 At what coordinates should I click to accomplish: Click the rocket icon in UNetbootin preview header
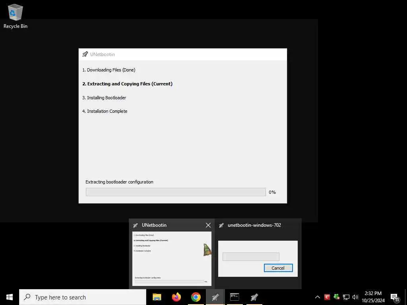click(x=136, y=225)
